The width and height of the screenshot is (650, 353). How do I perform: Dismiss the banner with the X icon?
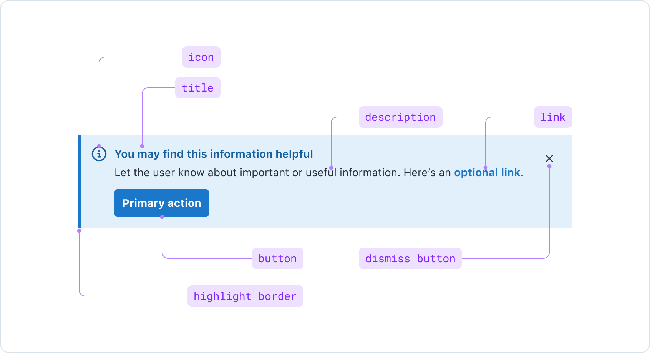tap(549, 158)
